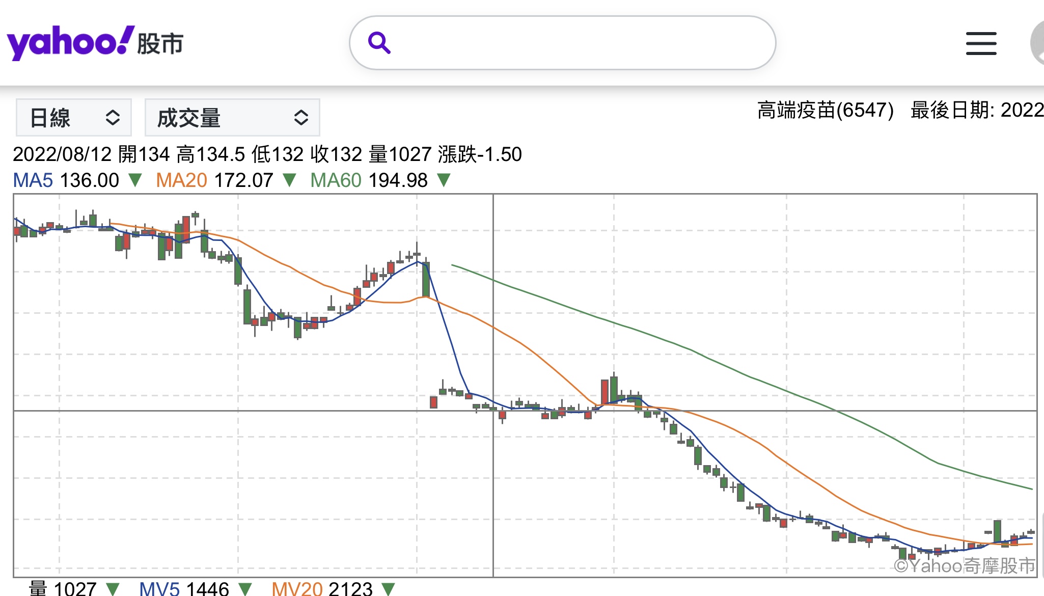The height and width of the screenshot is (596, 1044).
Task: Open the Yahoo logo homepage link
Action: coord(70,43)
